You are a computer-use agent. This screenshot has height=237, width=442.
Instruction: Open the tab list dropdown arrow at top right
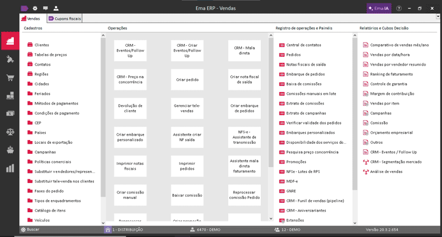pos(438,17)
